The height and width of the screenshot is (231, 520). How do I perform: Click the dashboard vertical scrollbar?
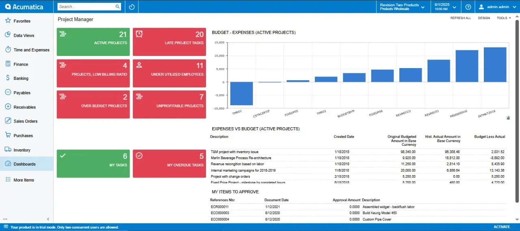click(x=517, y=109)
